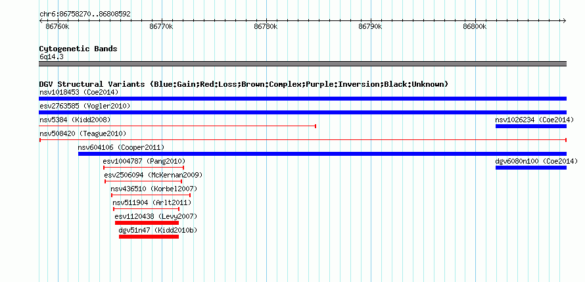Image resolution: width=585 pixels, height=282 pixels.
Task: Select the thin red nsv5384 loss line
Action: click(177, 126)
